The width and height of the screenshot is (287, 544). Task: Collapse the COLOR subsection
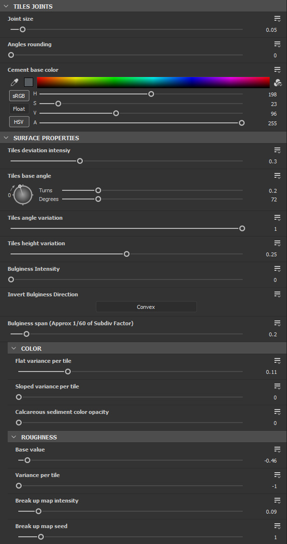[13, 348]
